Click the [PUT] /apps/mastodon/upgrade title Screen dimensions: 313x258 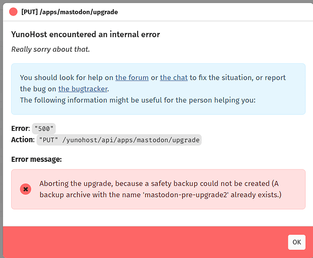pos(70,12)
